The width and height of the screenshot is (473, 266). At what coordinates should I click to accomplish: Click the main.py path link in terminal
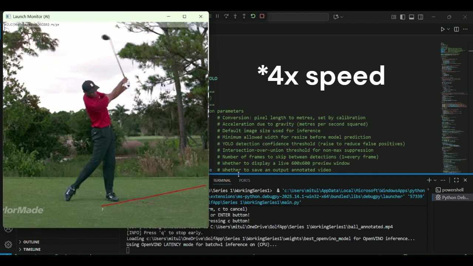[x=255, y=202]
